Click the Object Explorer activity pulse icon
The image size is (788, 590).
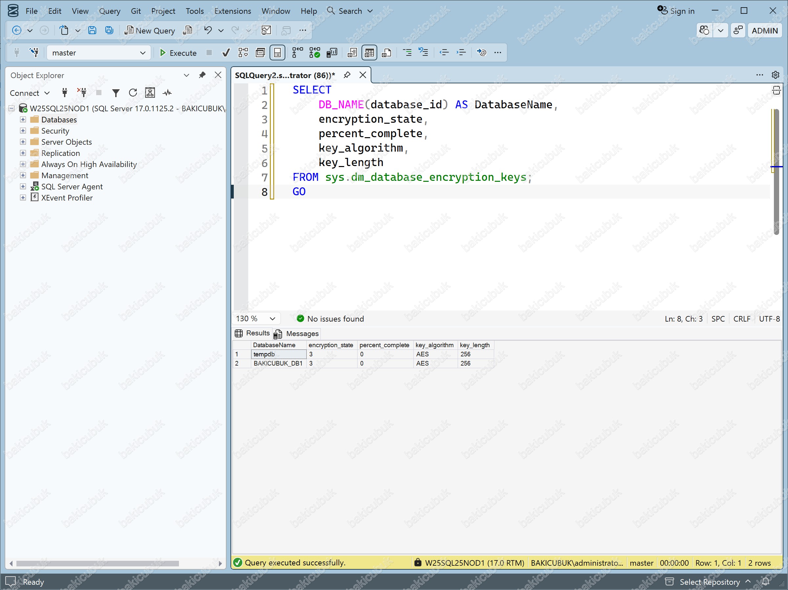tap(167, 93)
